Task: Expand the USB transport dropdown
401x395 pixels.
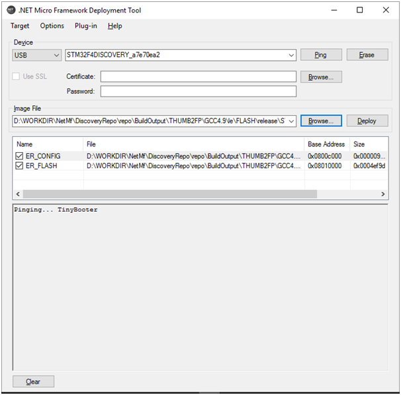Action: [x=56, y=55]
